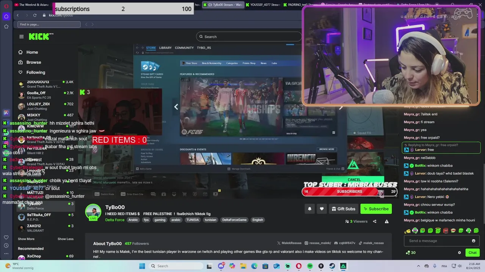The width and height of the screenshot is (485, 272).
Task: Open the Home page in Kick sidebar
Action: click(x=32, y=52)
